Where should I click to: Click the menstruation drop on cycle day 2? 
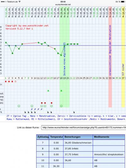9,81
